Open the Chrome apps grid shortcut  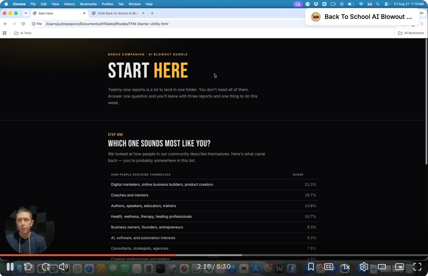click(x=5, y=33)
